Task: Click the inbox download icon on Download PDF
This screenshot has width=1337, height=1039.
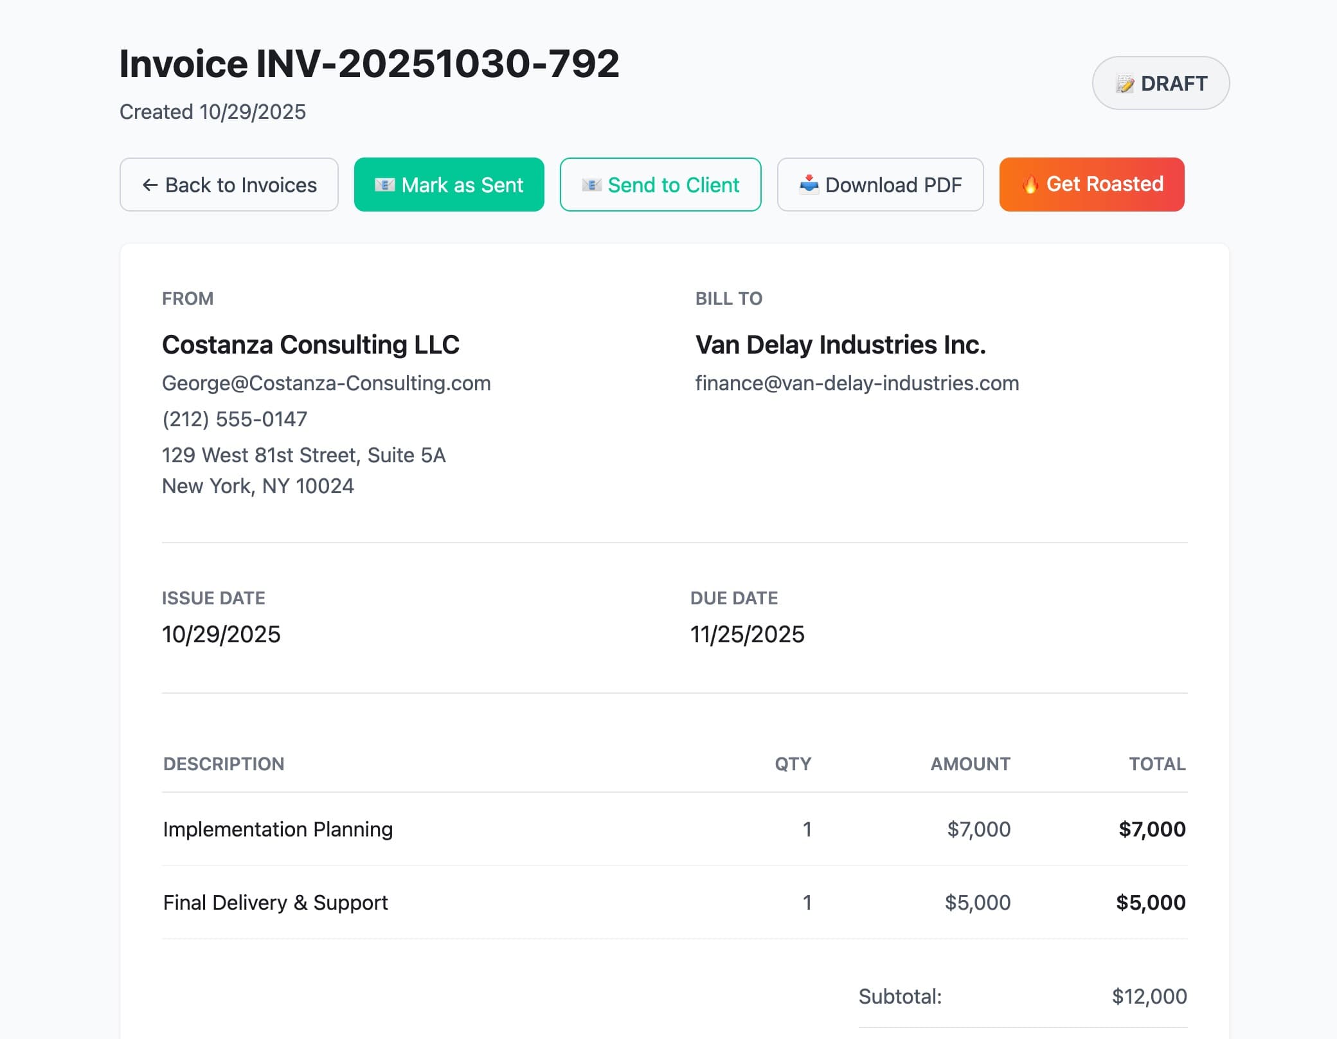Action: [x=809, y=185]
